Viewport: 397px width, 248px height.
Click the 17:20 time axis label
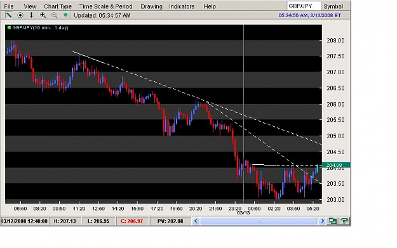click(x=157, y=209)
